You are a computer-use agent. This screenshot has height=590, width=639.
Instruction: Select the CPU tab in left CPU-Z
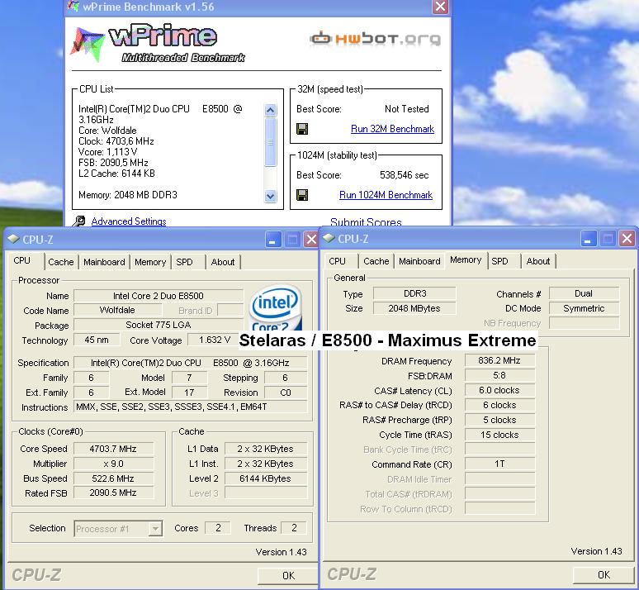(22, 261)
